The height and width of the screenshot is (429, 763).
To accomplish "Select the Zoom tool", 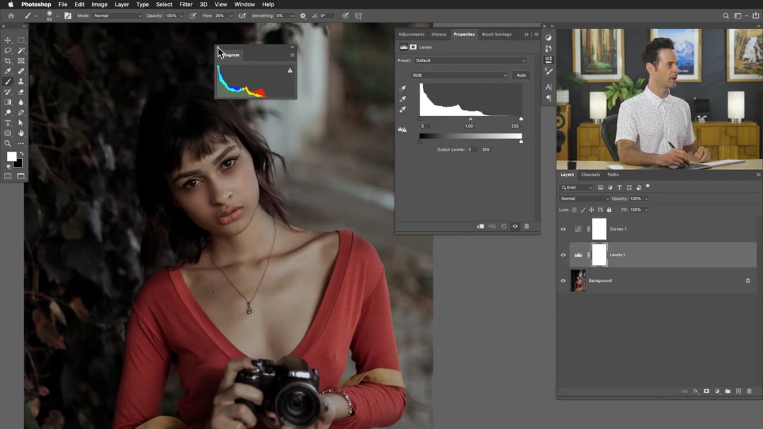I will pyautogui.click(x=8, y=143).
